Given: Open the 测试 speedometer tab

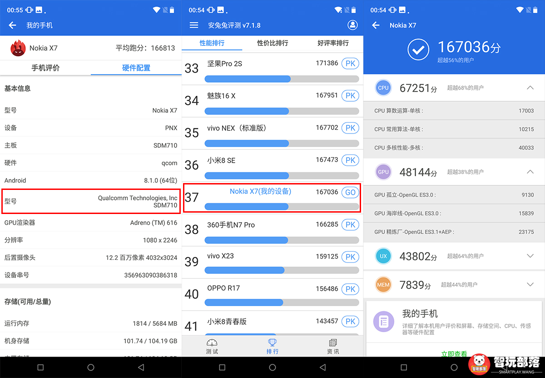Looking at the screenshot, I should (x=212, y=347).
